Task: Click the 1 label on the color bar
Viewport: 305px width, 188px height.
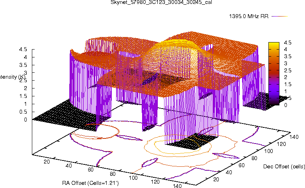Action: (x=285, y=91)
